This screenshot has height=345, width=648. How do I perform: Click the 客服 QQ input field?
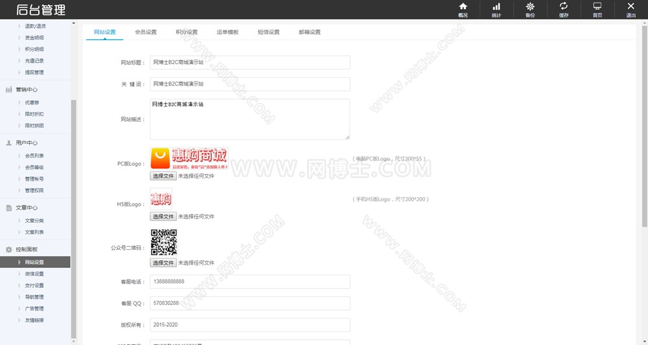(x=250, y=303)
